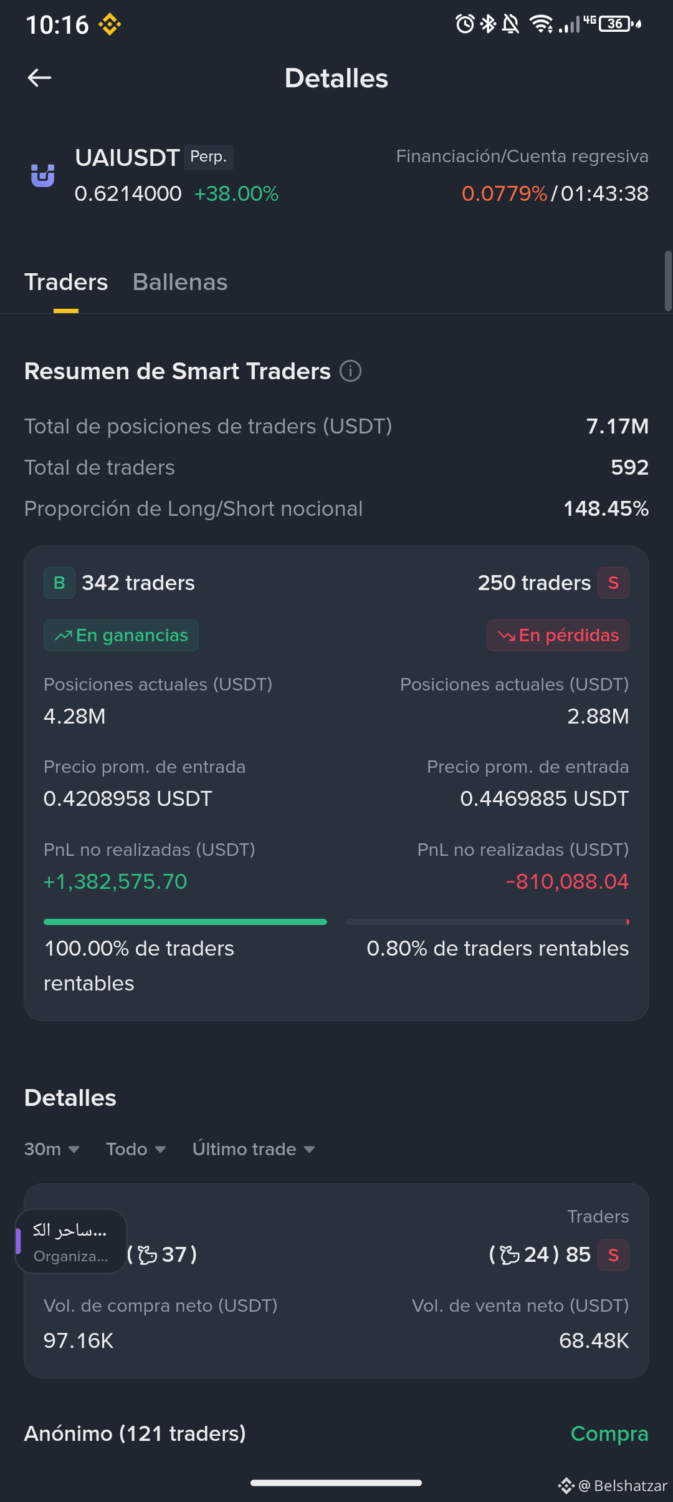
Task: Tap the En pérdidas tag
Action: 558,635
